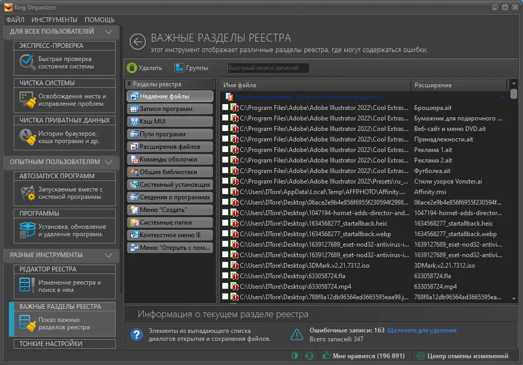Check the box for Бумажник для подарочного row
The width and height of the screenshot is (523, 365).
[x=225, y=118]
